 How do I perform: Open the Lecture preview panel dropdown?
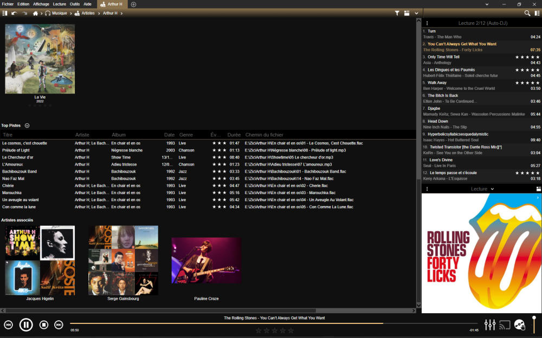point(492,189)
